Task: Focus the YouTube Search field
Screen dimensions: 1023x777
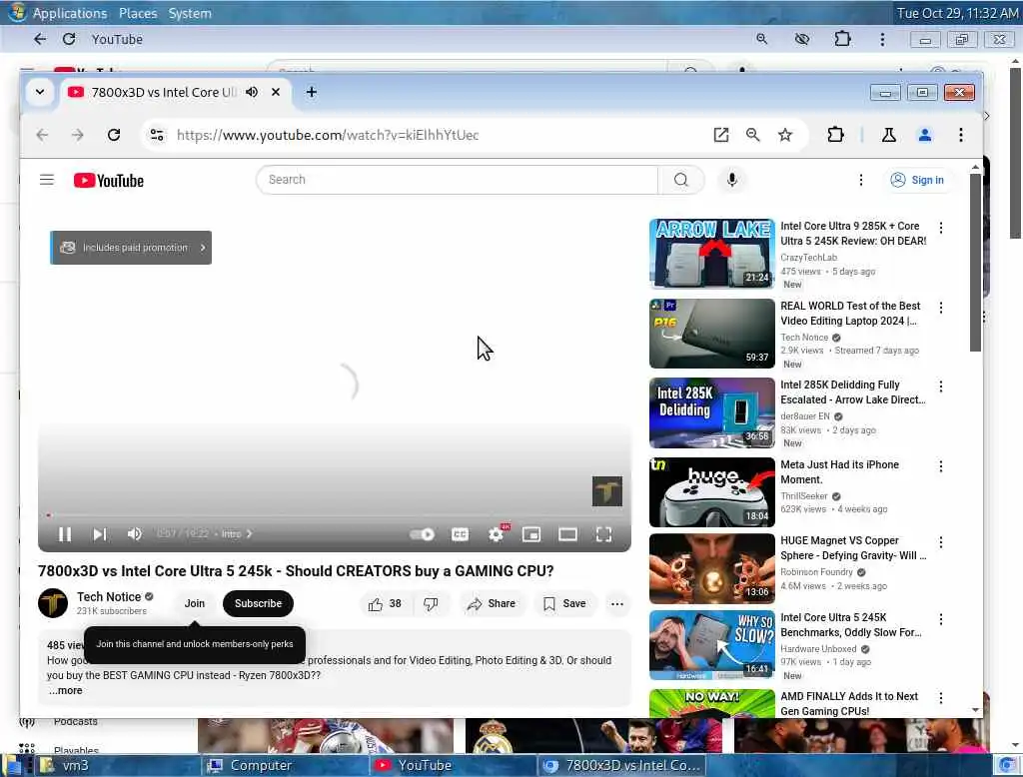Action: [458, 180]
